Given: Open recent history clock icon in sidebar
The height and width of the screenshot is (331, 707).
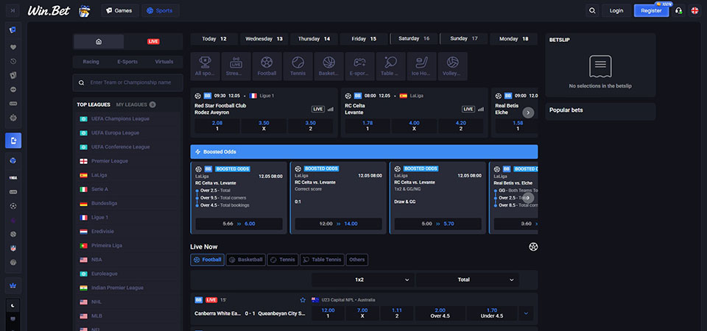Looking at the screenshot, I should click(x=13, y=61).
